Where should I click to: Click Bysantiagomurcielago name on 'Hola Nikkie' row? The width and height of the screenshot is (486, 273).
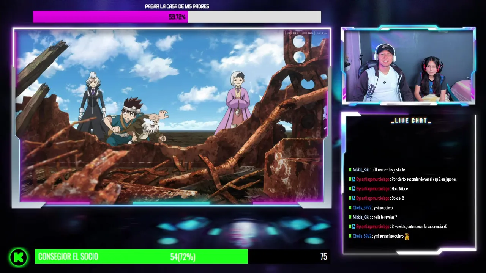[373, 189]
